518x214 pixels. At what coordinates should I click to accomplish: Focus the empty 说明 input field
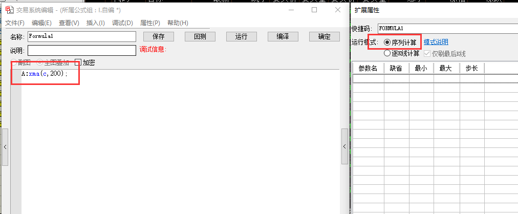82,51
